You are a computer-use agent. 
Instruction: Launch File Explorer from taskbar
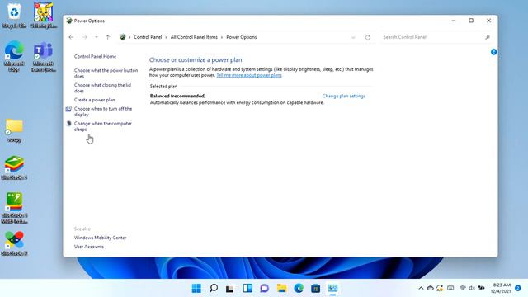[x=282, y=288]
